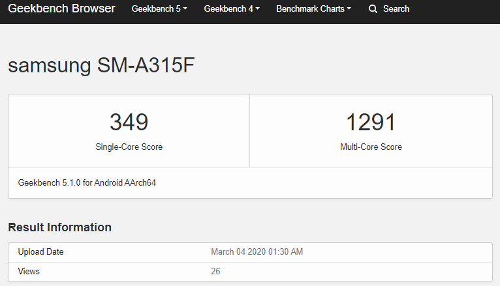Viewport: 500px width, 286px height.
Task: Expand the Geekbench 5 dropdown menu
Action: (x=159, y=9)
